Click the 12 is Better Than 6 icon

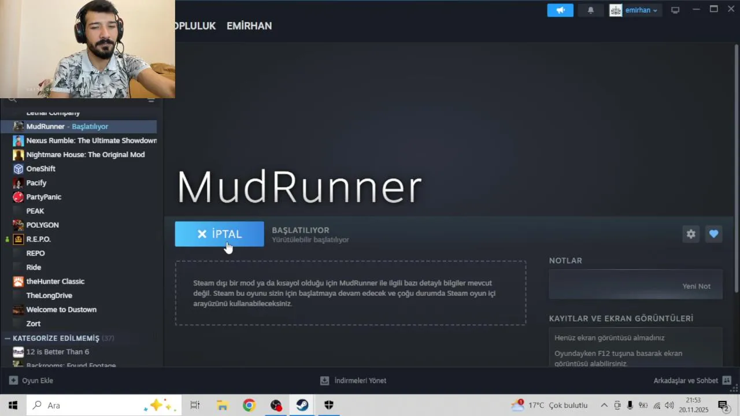[18, 352]
